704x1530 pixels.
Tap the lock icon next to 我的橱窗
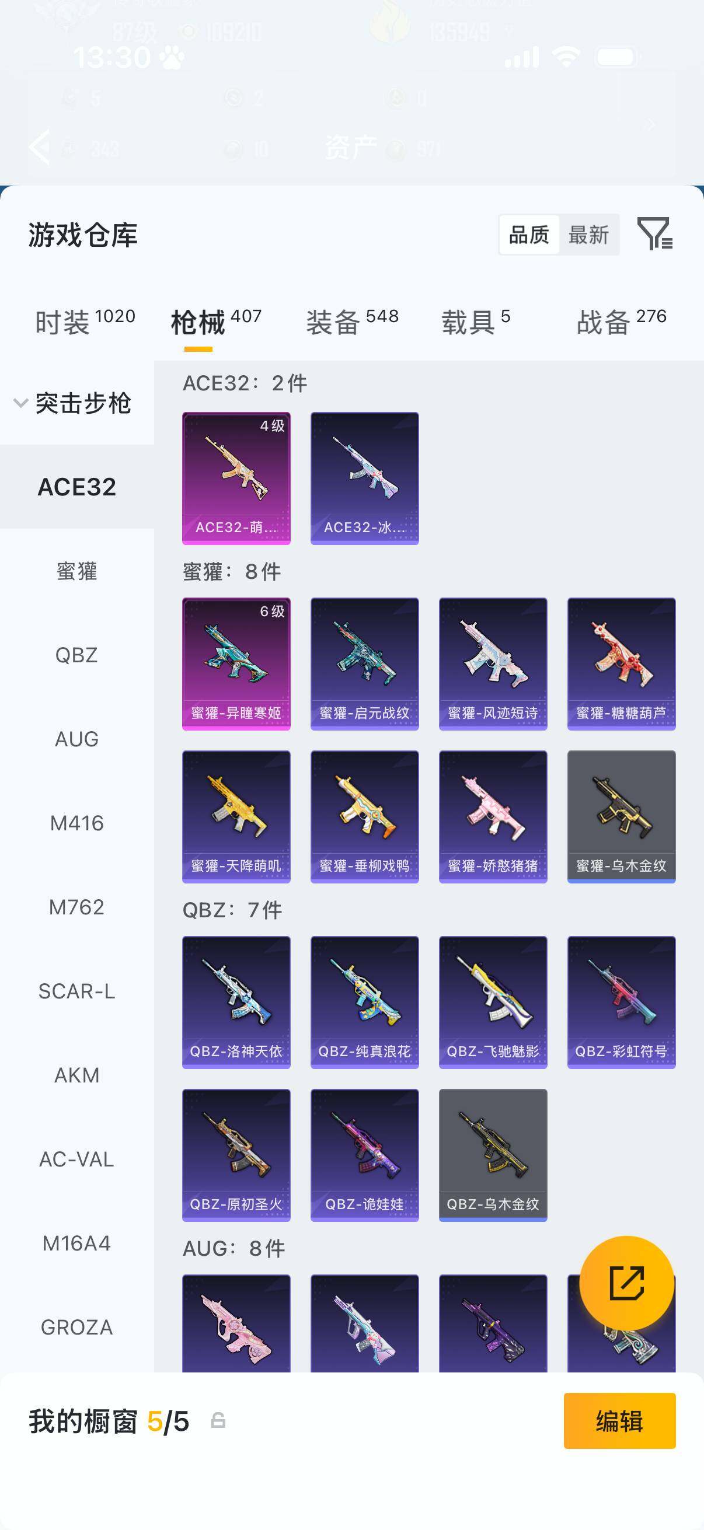(218, 1420)
